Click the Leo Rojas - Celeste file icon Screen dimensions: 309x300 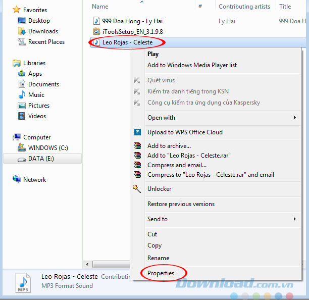click(x=96, y=42)
